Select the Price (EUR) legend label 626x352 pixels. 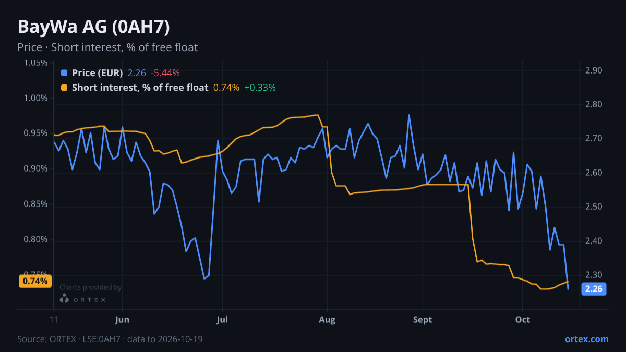pyautogui.click(x=98, y=73)
